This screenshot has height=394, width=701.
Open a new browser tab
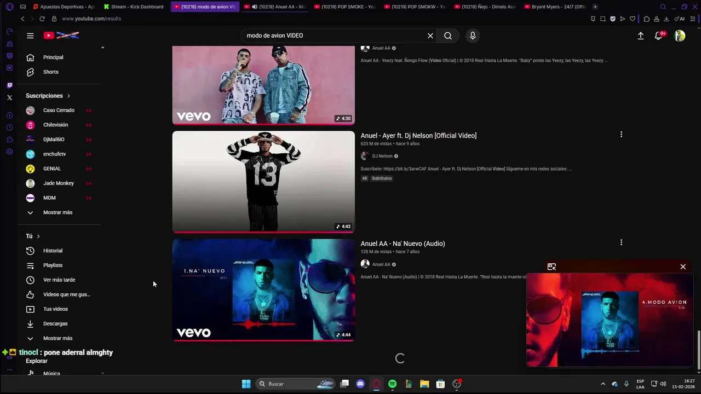pos(595,7)
